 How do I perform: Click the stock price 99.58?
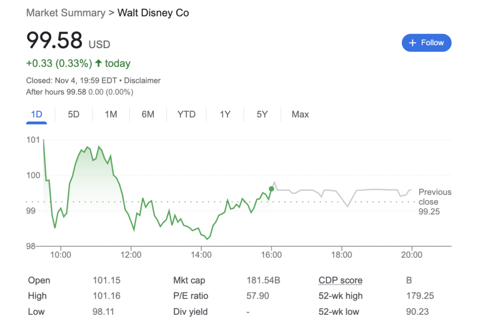click(x=55, y=41)
